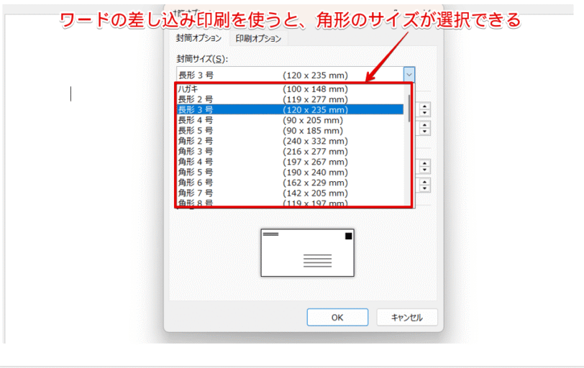Select 角形 6 号 (162 x 229 mm)
Image resolution: width=584 pixels, height=368 pixels.
[290, 183]
